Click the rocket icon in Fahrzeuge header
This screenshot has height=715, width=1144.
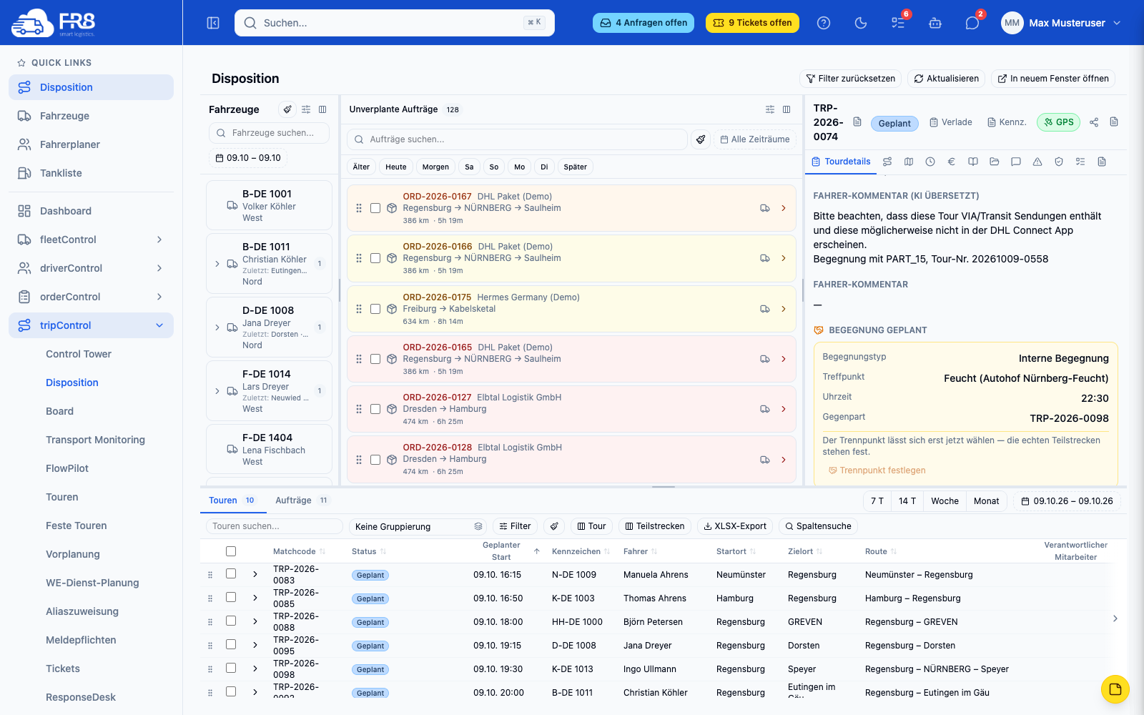click(x=287, y=109)
